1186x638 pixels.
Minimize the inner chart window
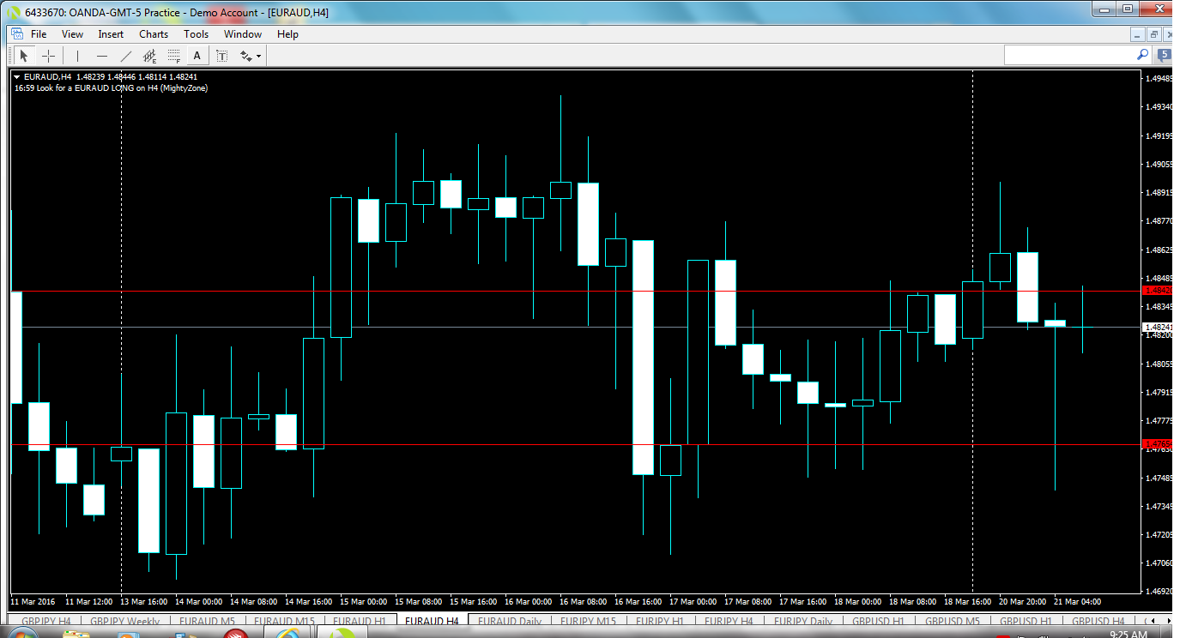pyautogui.click(x=1138, y=34)
